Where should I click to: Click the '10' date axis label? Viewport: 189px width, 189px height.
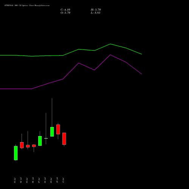pos(57,180)
